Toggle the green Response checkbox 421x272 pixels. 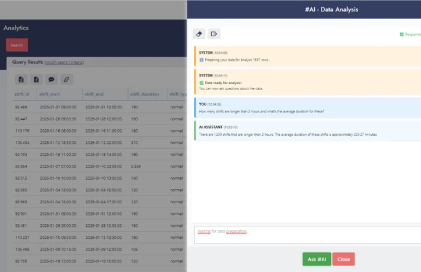point(401,34)
